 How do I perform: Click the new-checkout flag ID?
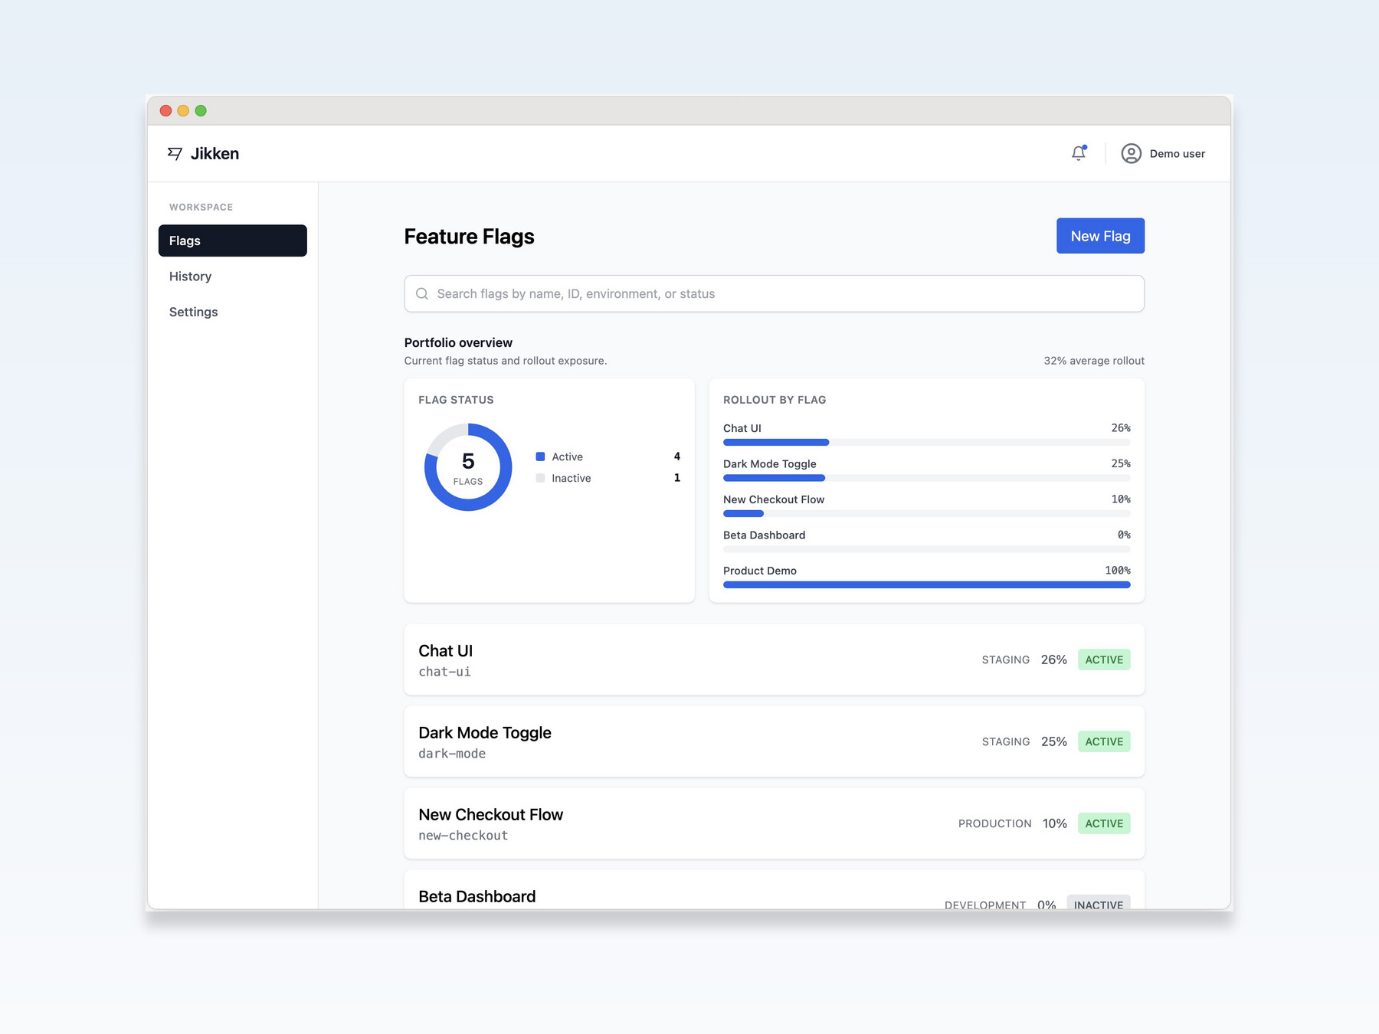[463, 836]
